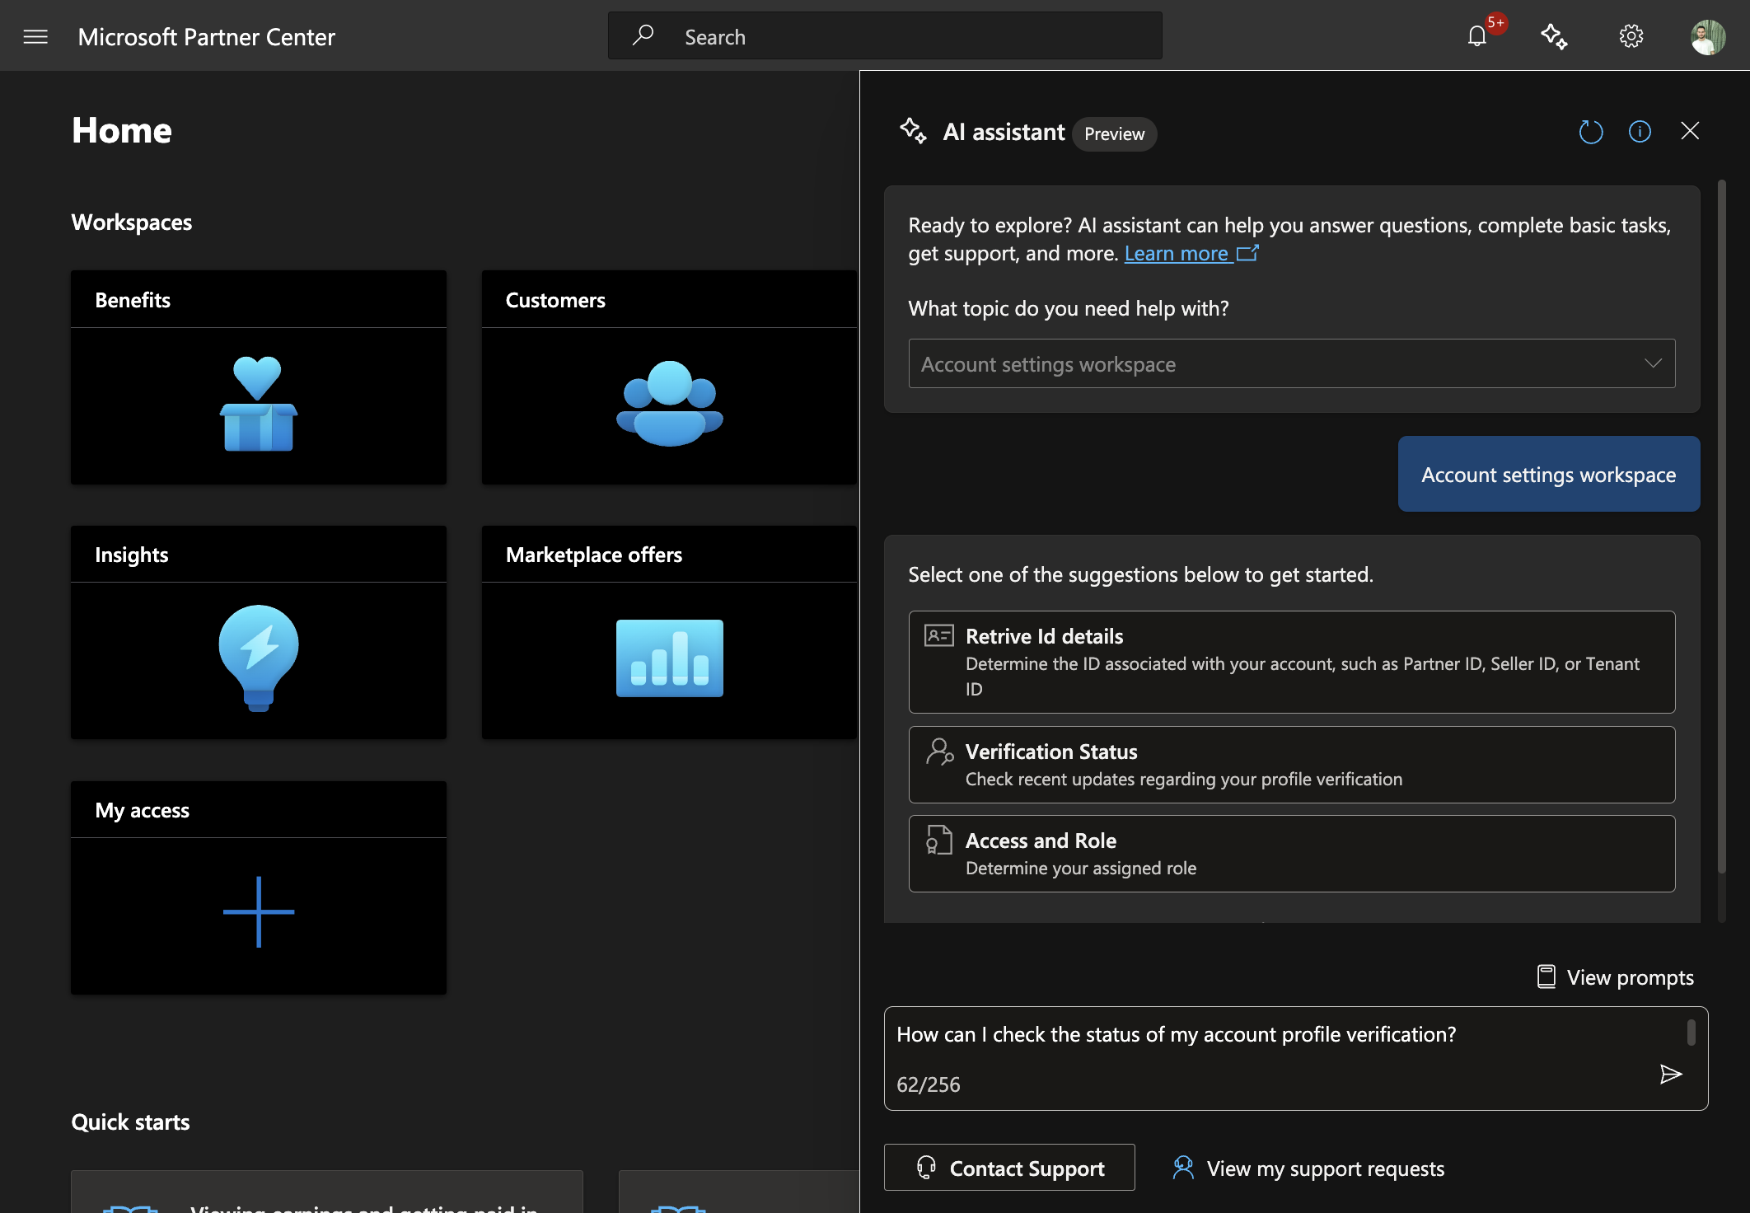
Task: Click the AI assistant panel scrollbar
Action: [x=1721, y=527]
